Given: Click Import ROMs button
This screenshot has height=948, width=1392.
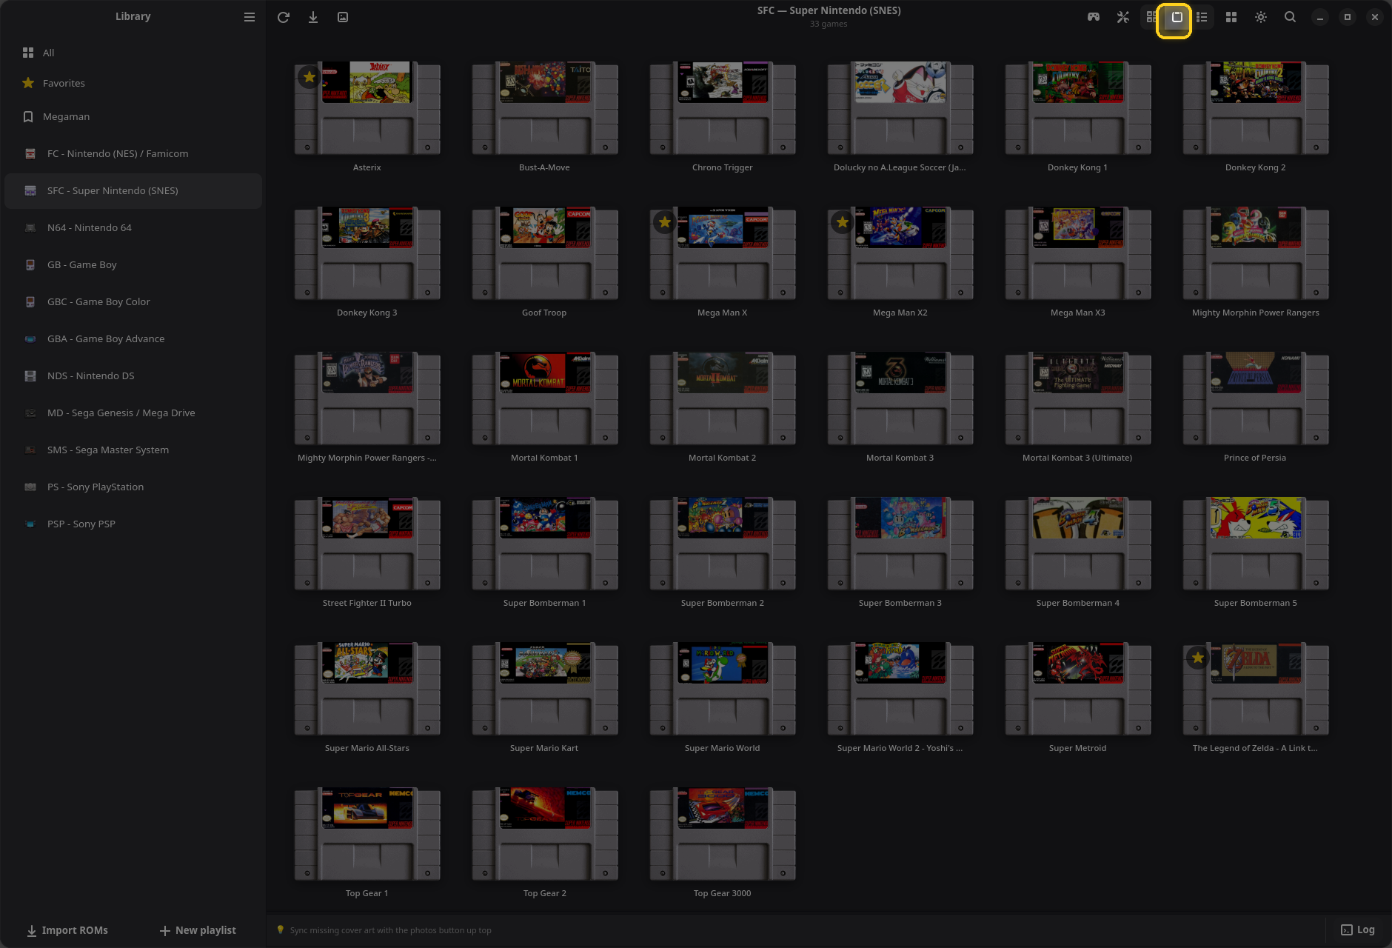Looking at the screenshot, I should [x=67, y=930].
